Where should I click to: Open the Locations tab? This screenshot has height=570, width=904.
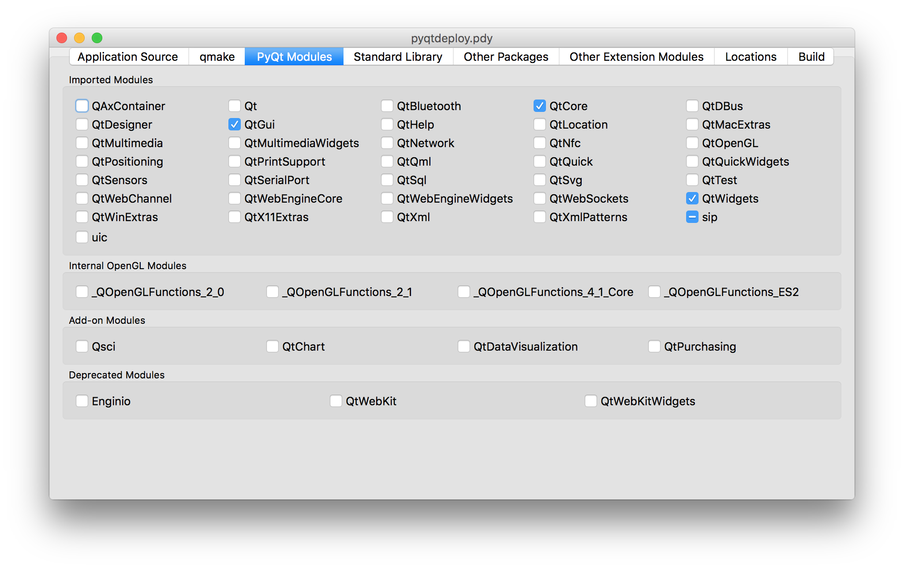[x=751, y=57]
